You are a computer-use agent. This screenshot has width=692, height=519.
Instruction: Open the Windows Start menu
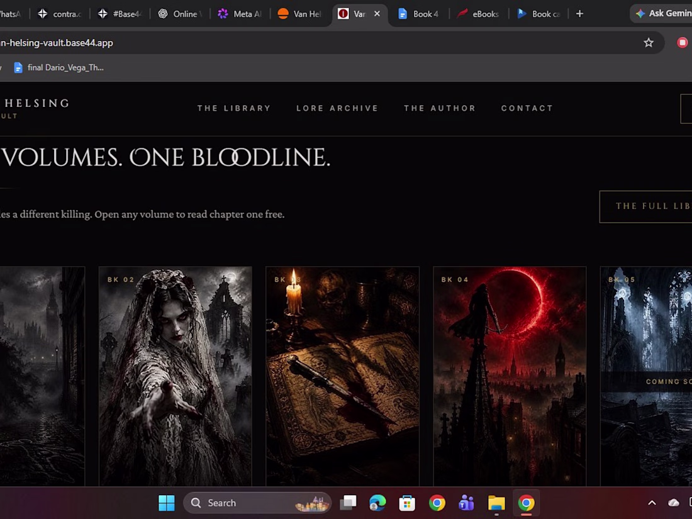tap(166, 503)
